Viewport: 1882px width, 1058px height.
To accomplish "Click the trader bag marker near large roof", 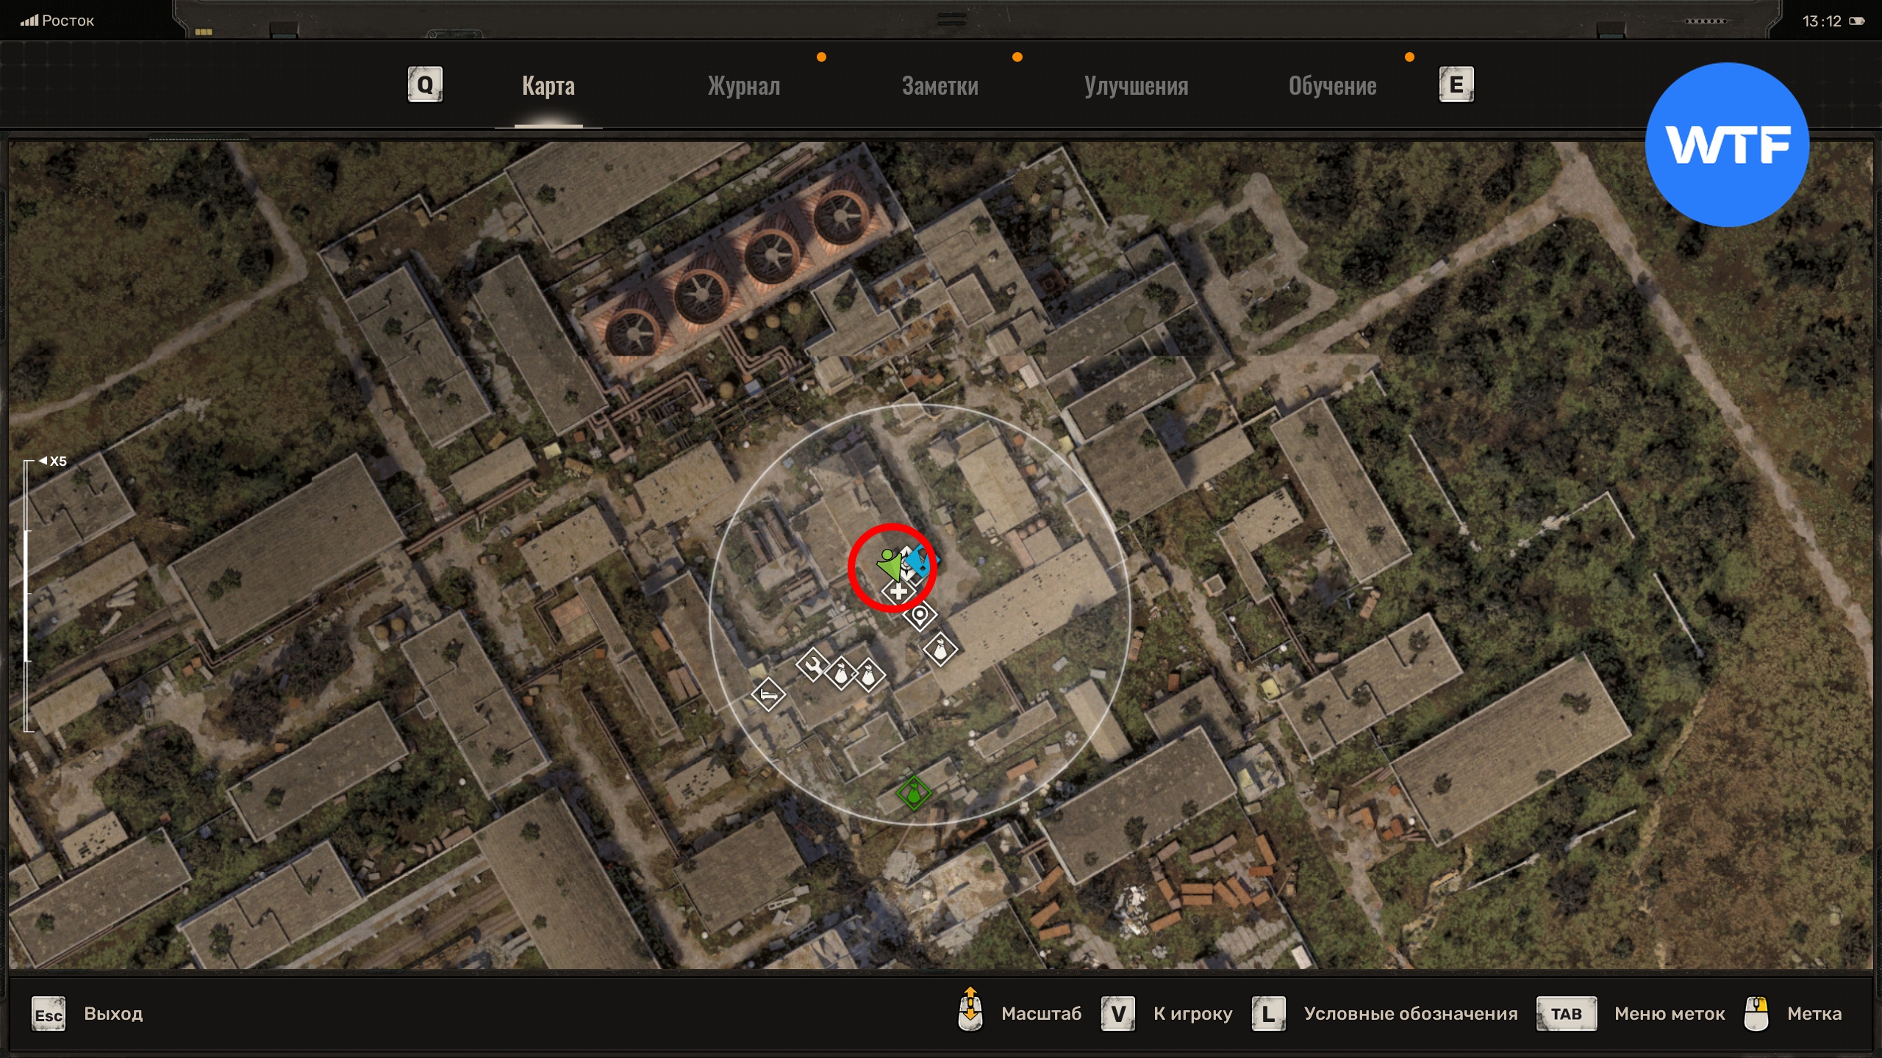I will [x=940, y=650].
